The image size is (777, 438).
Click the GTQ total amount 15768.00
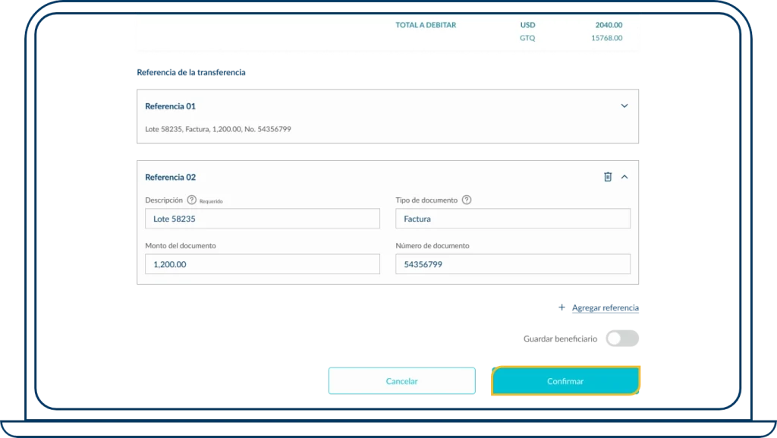click(606, 38)
